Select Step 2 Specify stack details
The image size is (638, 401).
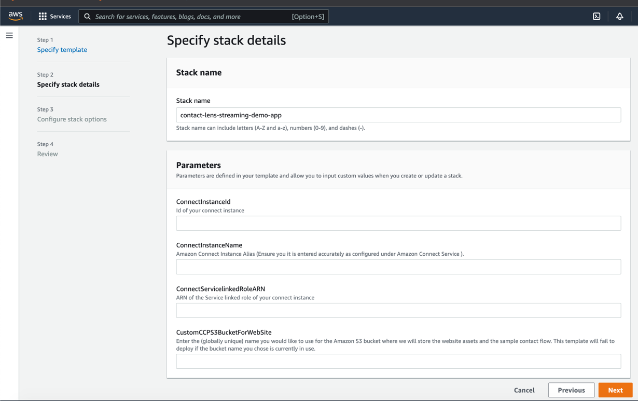coord(68,85)
